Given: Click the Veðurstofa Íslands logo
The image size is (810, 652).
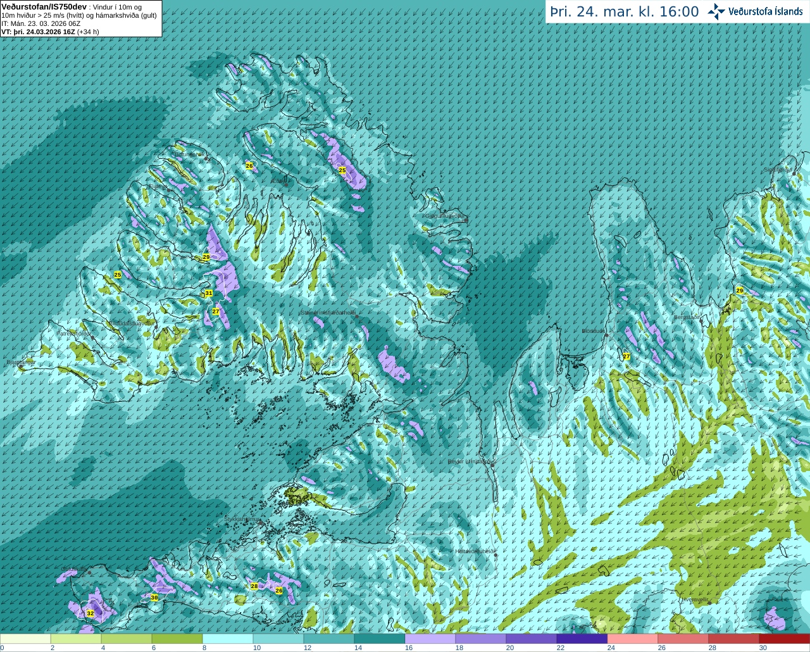Looking at the screenshot, I should coord(755,11).
